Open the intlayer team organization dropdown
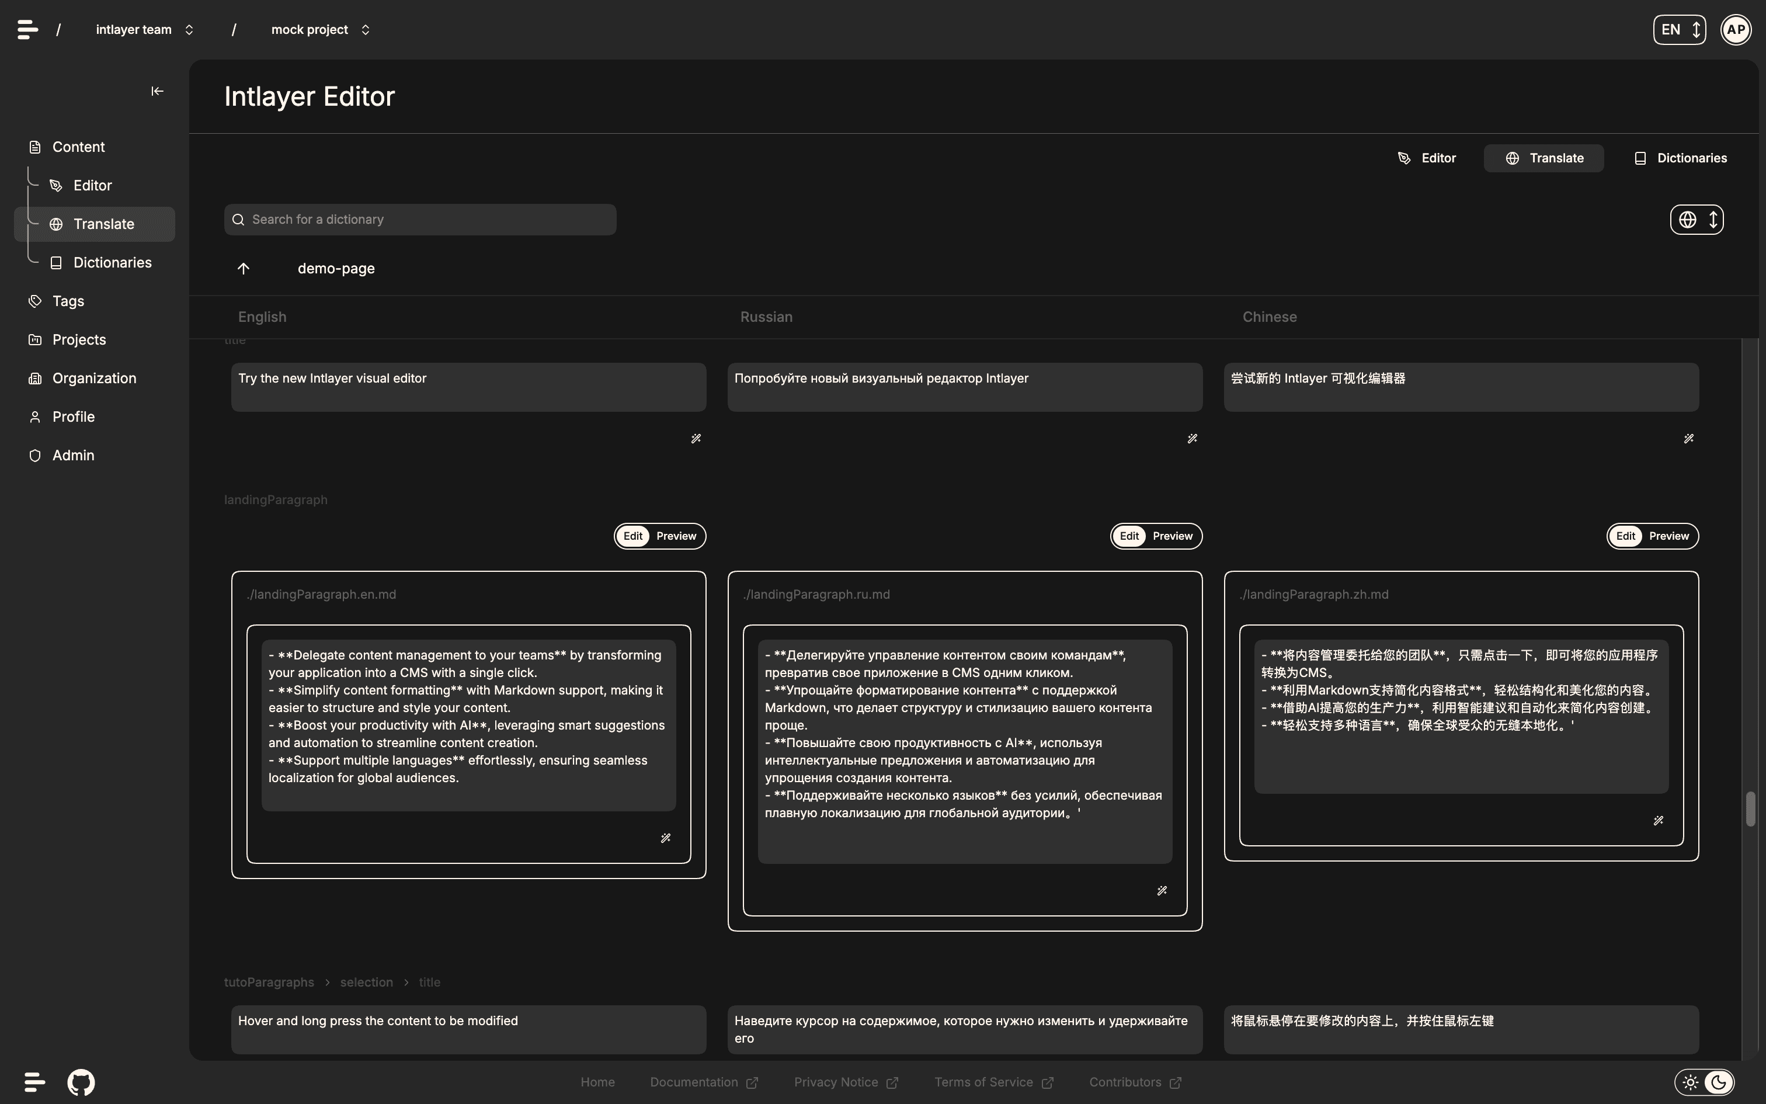Viewport: 1766px width, 1104px height. 144,30
